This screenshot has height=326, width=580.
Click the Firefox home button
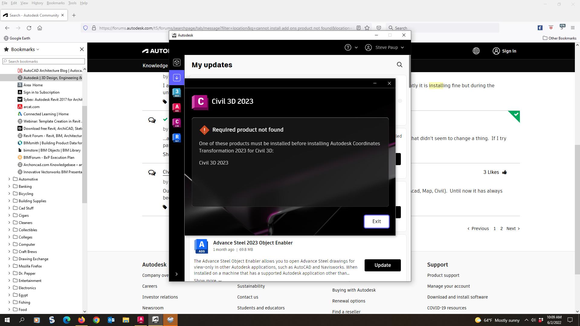tap(40, 28)
